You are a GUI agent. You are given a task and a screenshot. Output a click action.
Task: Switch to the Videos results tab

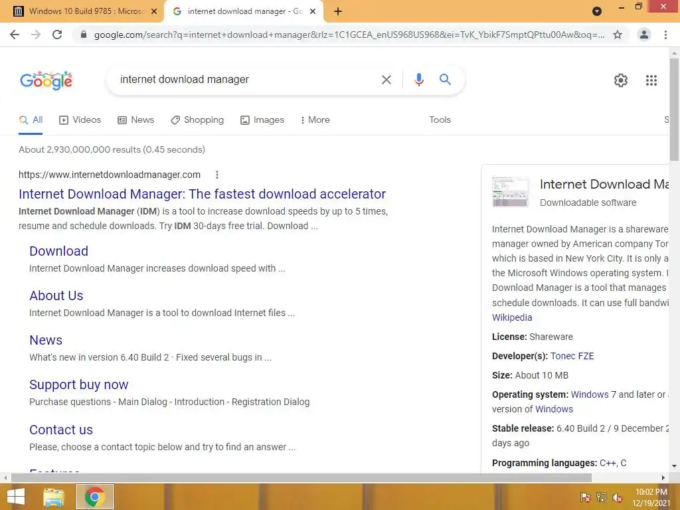[80, 120]
